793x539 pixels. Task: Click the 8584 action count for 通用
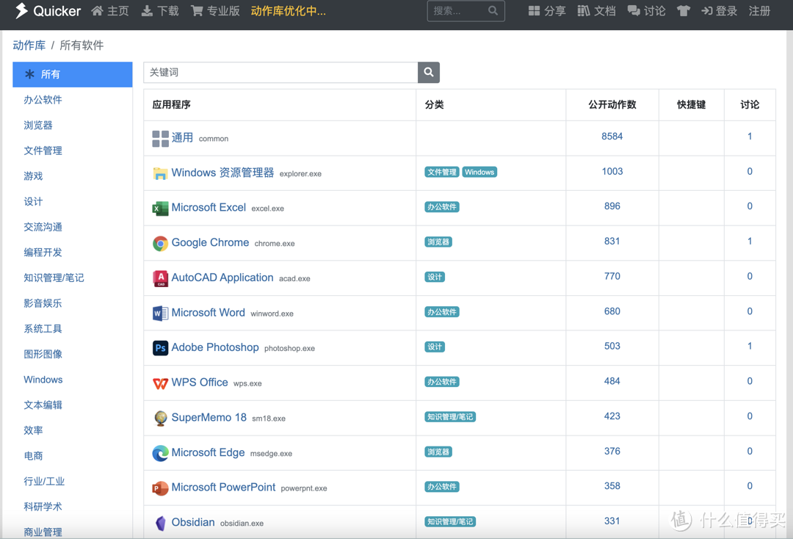tap(612, 136)
